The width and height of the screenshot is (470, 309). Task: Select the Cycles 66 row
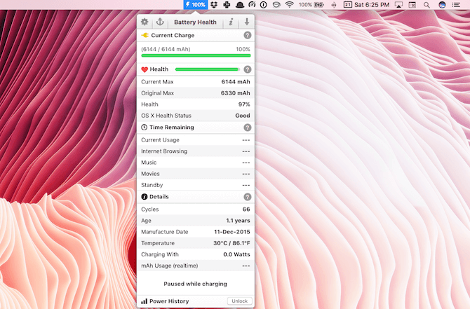tap(196, 210)
